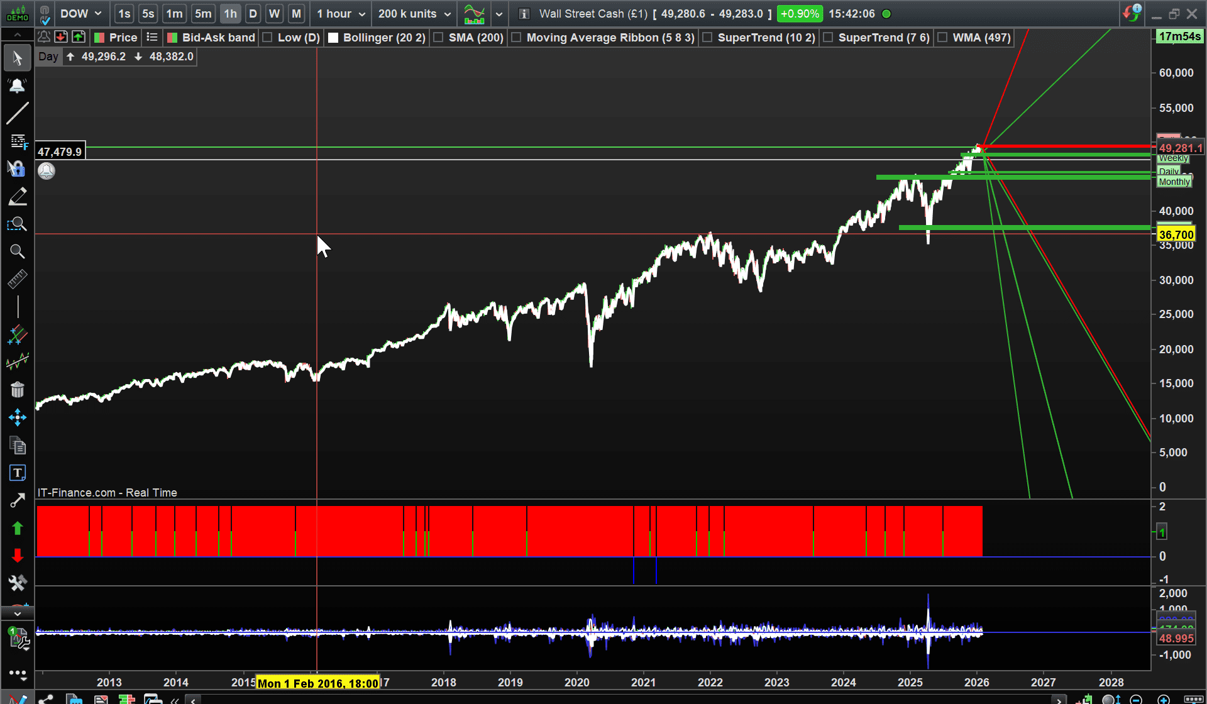Select the trend line drawing tool
This screenshot has height=704, width=1207.
[17, 113]
